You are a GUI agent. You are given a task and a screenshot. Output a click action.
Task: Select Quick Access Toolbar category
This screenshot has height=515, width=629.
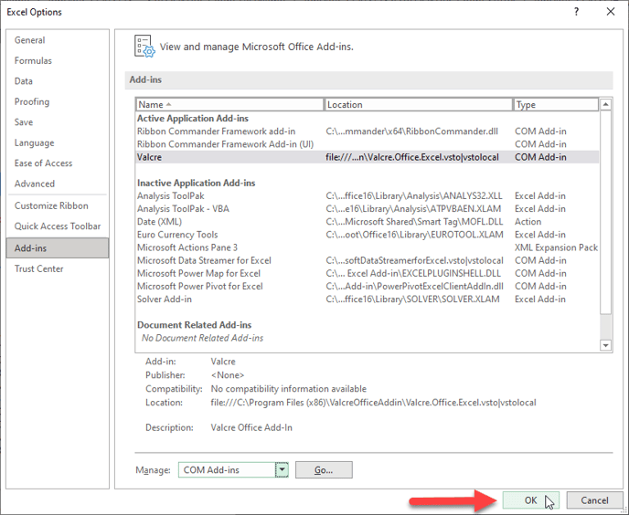(x=58, y=226)
